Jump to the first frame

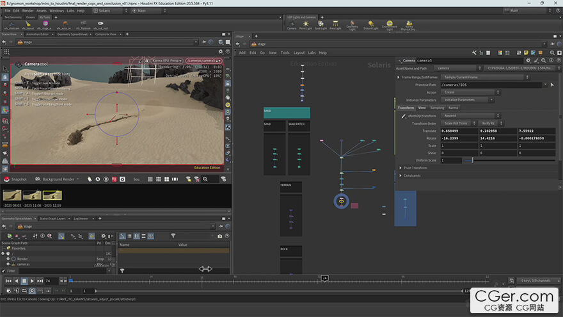click(x=8, y=280)
